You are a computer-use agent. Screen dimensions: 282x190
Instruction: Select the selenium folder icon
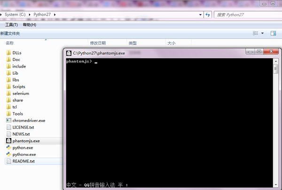[8, 93]
